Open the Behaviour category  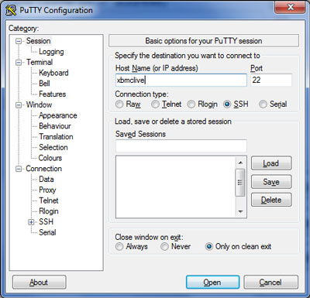point(55,126)
